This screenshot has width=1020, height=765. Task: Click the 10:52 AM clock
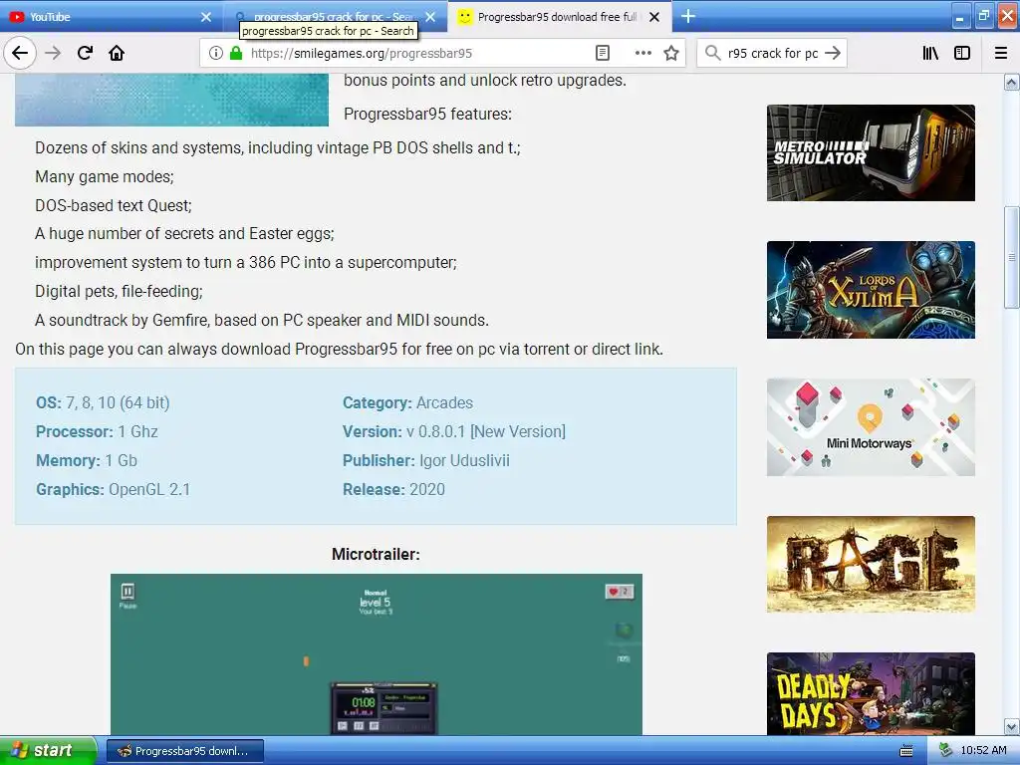[x=983, y=751]
